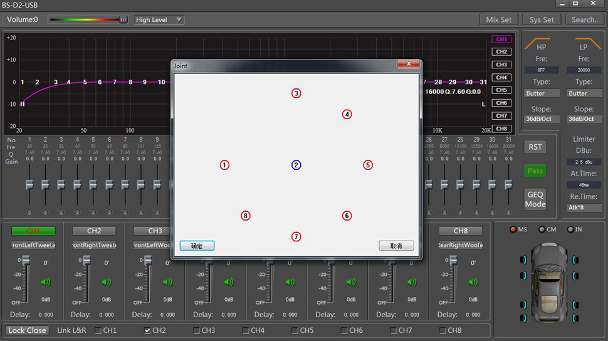Select node 1 in Joint dialog

point(224,165)
